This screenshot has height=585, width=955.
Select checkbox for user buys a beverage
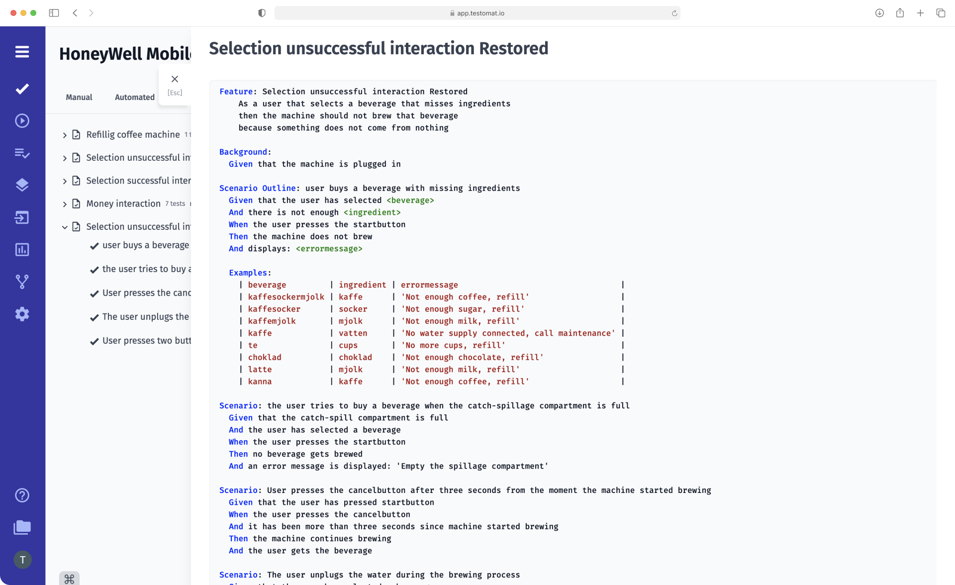[x=94, y=245]
